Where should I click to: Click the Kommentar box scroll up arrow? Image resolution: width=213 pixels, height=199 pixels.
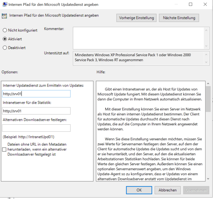click(206, 30)
